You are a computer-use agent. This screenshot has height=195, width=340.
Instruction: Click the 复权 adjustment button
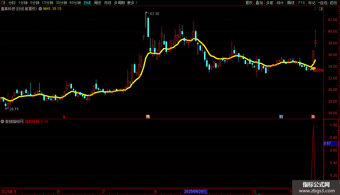[249, 3]
